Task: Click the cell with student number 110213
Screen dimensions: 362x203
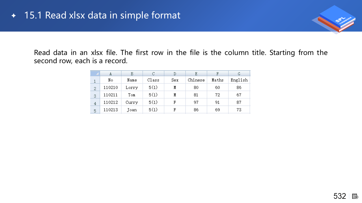Action: [111, 110]
